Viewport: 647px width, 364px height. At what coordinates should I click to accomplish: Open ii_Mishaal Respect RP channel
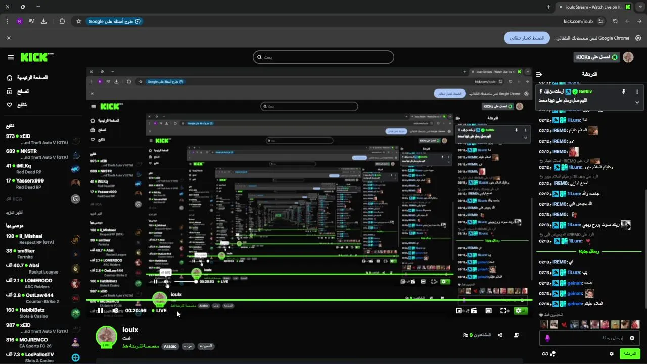(x=43, y=239)
